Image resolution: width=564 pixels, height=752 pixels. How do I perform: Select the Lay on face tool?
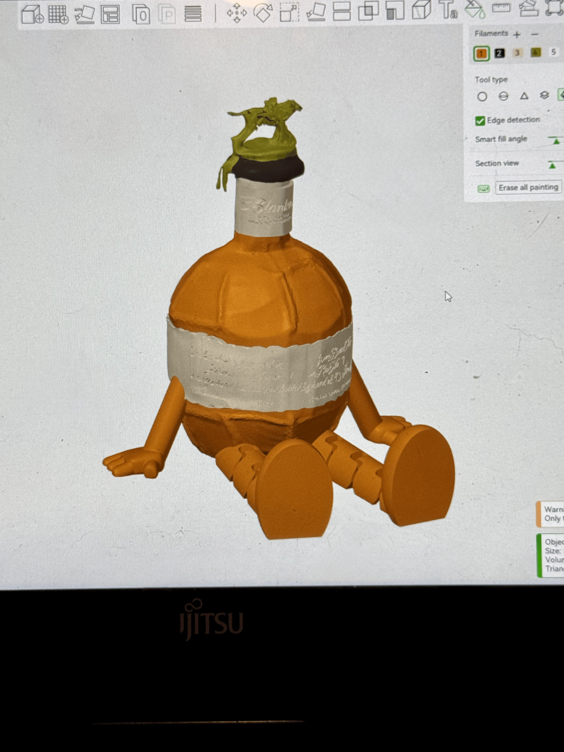coord(315,11)
